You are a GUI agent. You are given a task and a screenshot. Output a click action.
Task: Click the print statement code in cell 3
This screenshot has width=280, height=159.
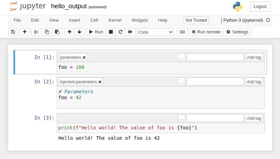pos(127,128)
